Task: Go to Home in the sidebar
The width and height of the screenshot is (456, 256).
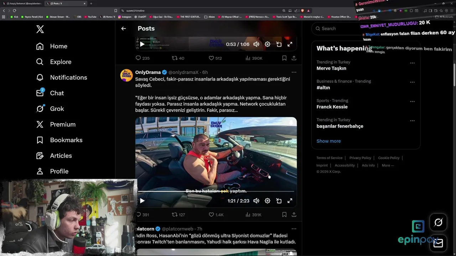Action: [52, 46]
